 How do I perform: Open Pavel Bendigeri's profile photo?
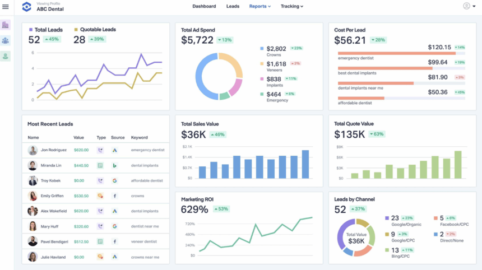click(33, 241)
